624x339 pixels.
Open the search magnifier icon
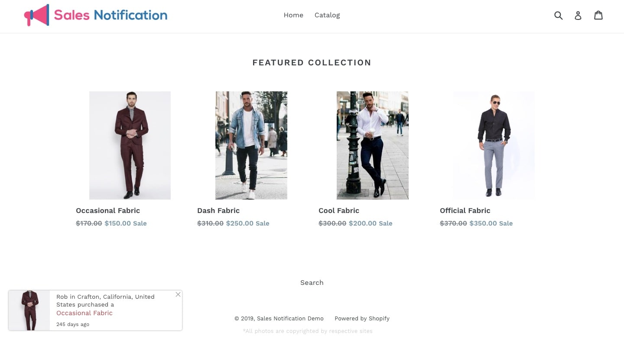559,16
